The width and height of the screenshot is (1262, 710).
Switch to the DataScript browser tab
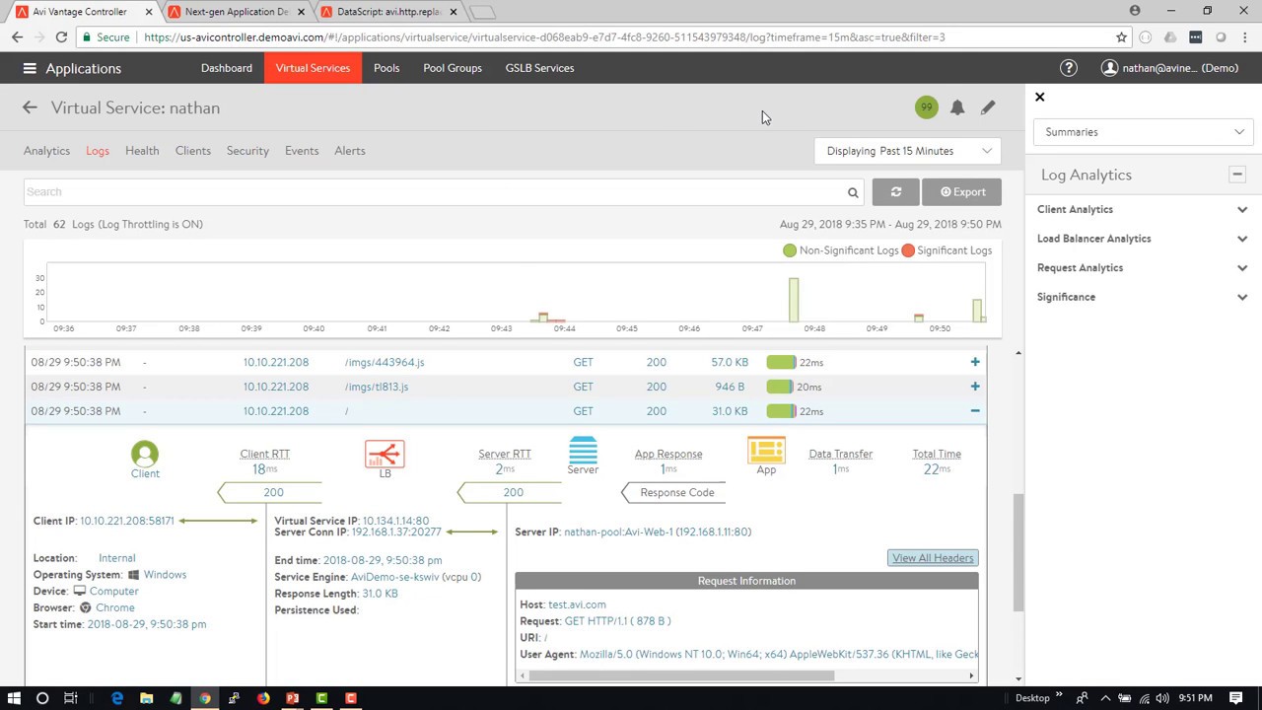click(x=388, y=12)
